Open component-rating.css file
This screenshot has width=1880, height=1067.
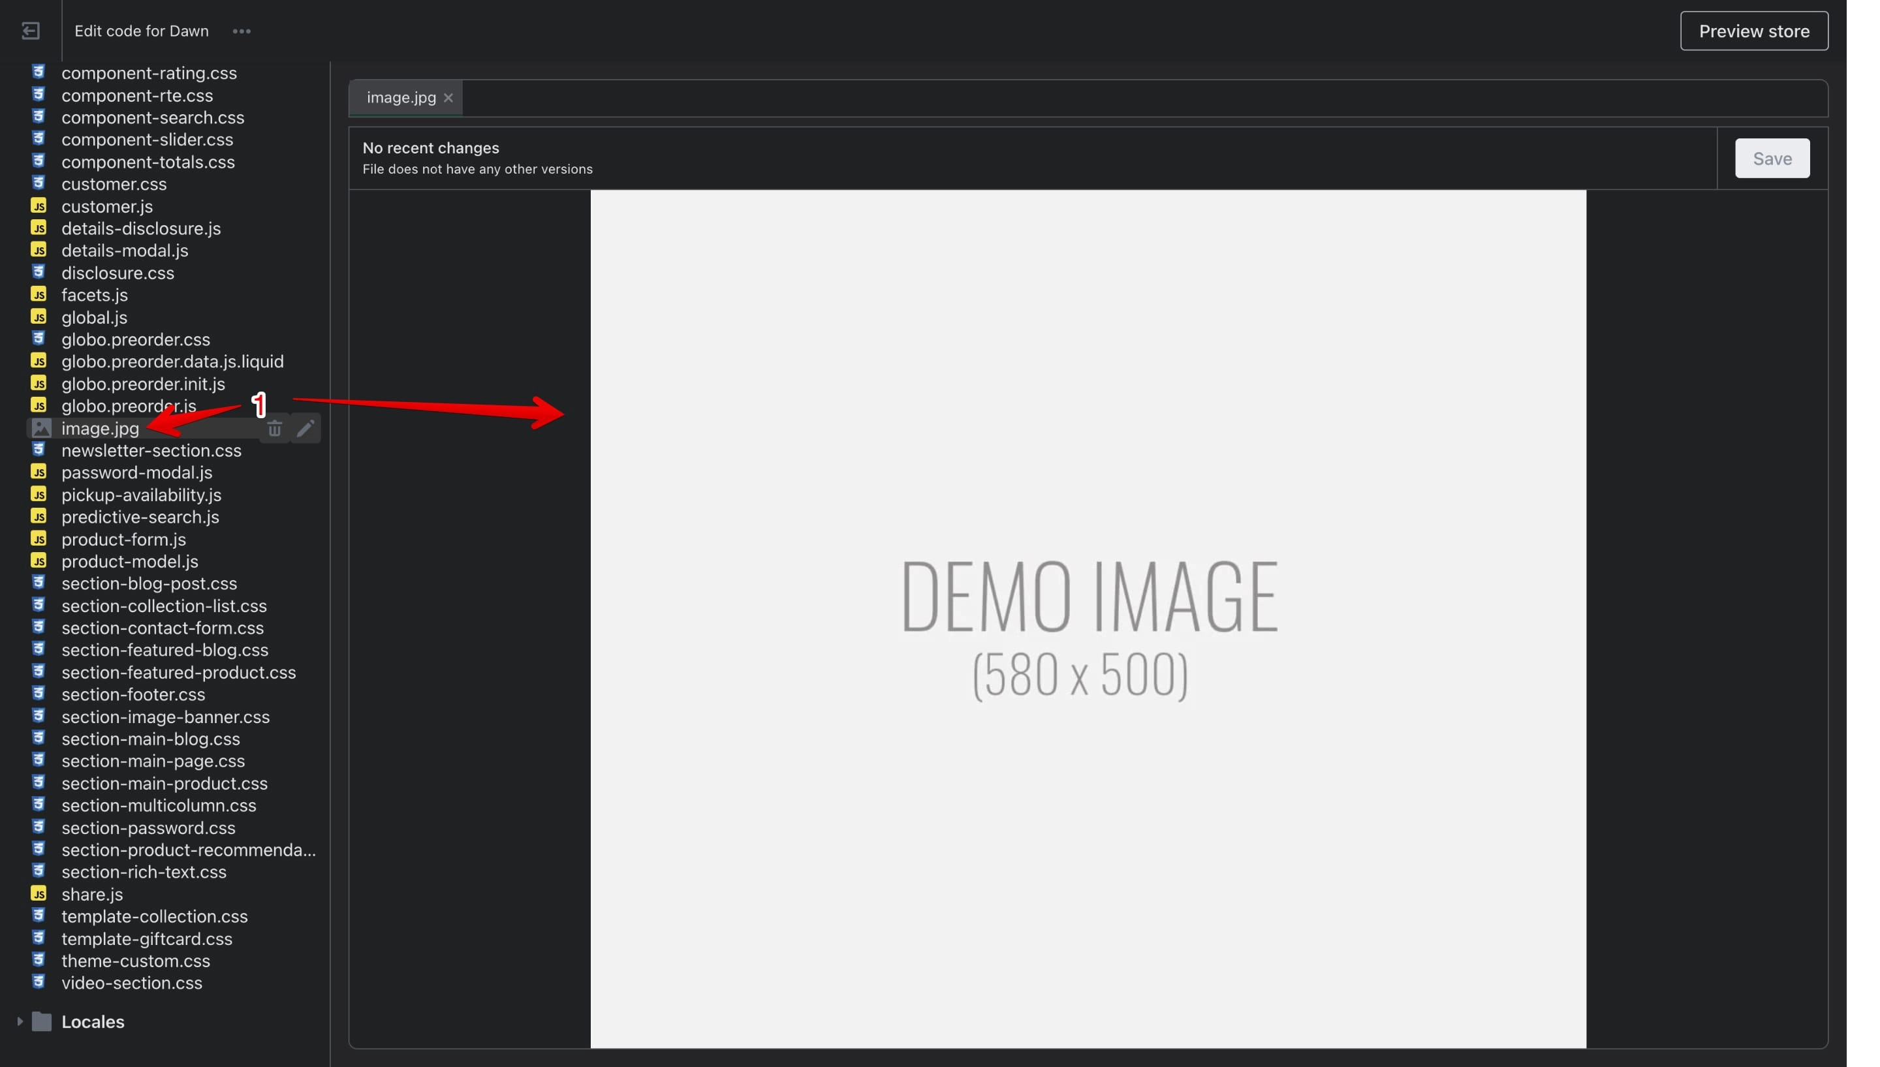tap(149, 73)
